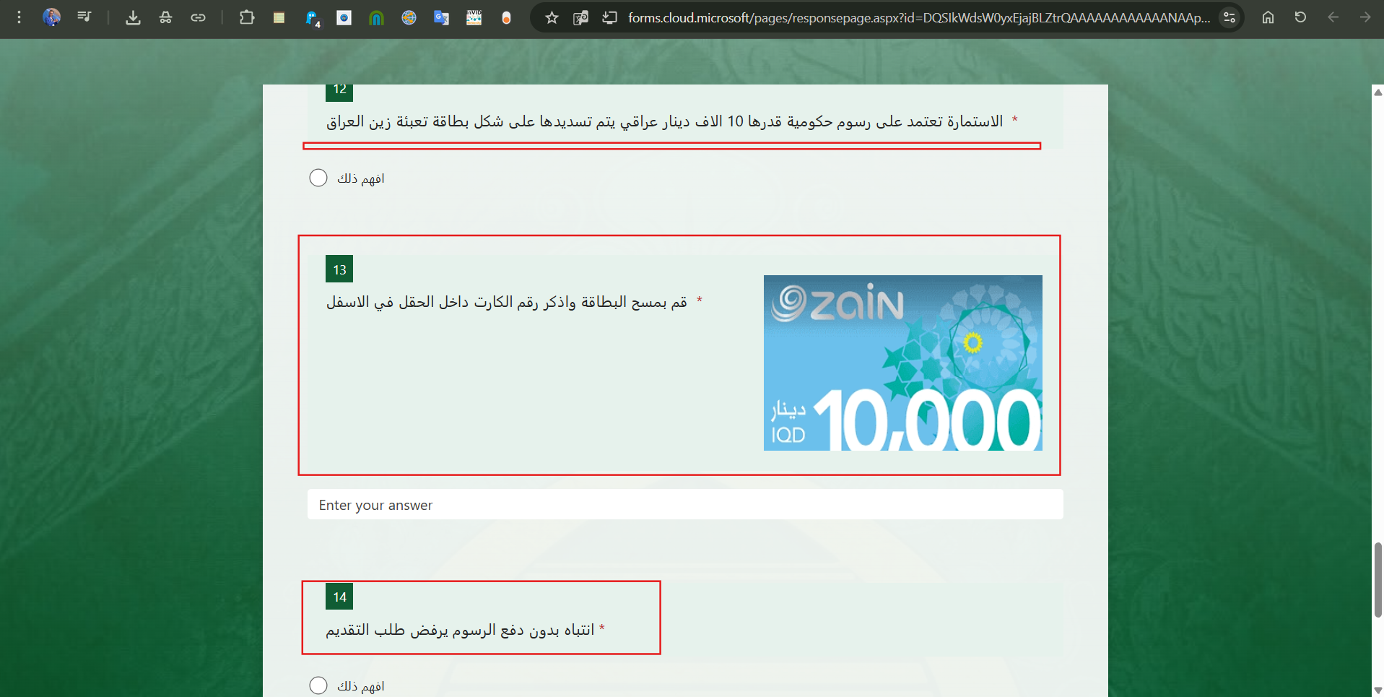The width and height of the screenshot is (1384, 697).
Task: Click the media playlist icon next to the avatar
Action: click(84, 17)
